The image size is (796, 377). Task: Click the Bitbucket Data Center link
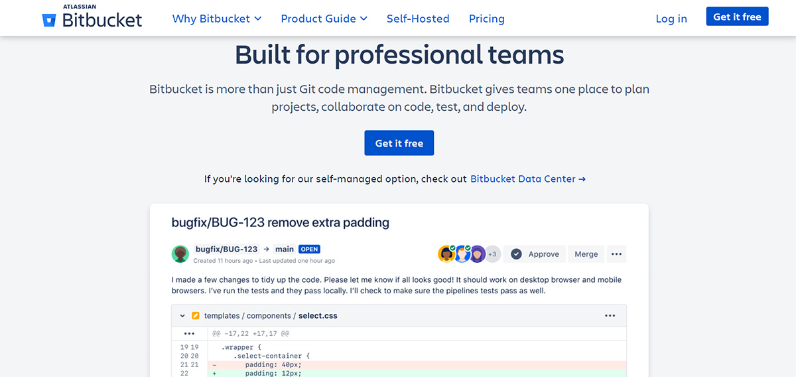tap(528, 179)
